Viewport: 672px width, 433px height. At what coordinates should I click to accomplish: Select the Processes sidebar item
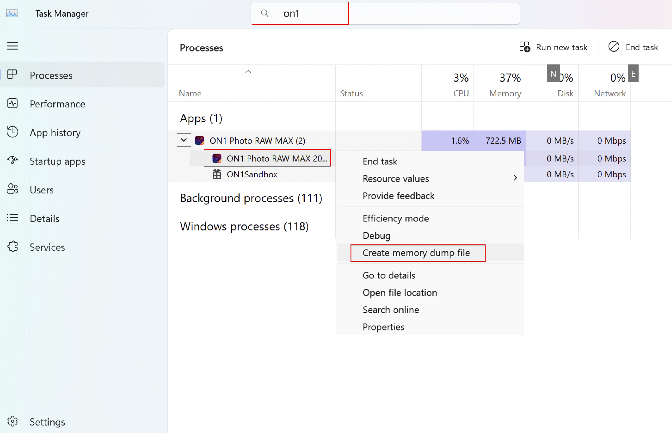pyautogui.click(x=82, y=75)
